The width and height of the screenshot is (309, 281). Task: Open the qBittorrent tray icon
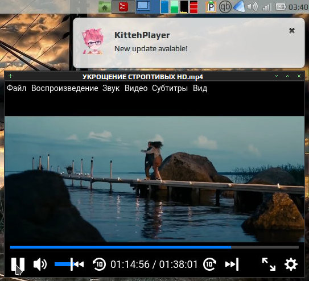tap(225, 7)
